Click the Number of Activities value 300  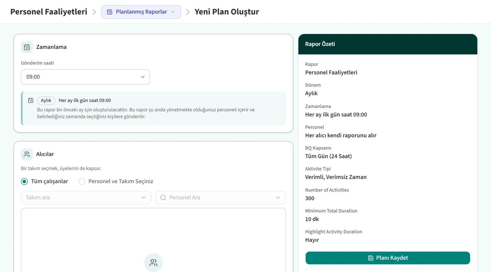click(310, 198)
